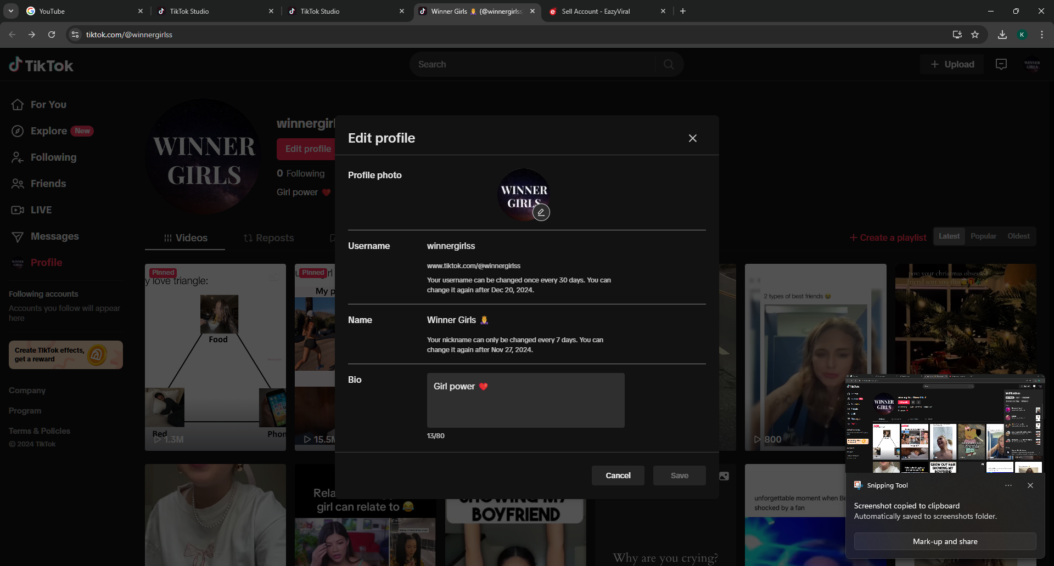Open the 2 types of best friends video
The height and width of the screenshot is (566, 1054).
[815, 357]
